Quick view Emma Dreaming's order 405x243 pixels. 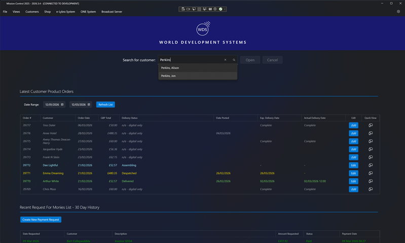[x=371, y=173]
